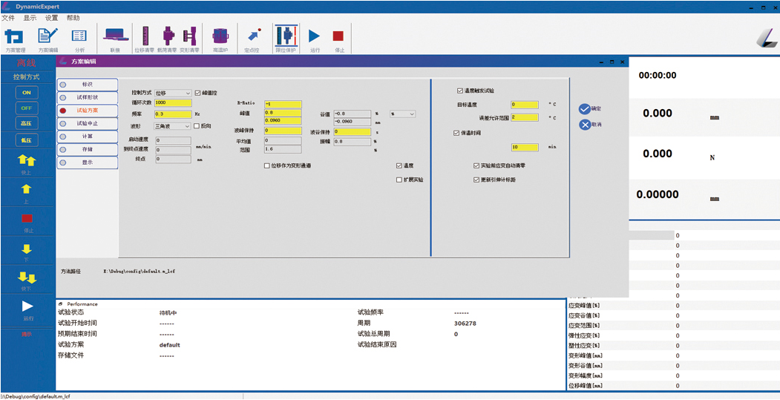Viewport: 780px width, 400px height.
Task: Click the 联接 connect icon
Action: pyautogui.click(x=114, y=38)
